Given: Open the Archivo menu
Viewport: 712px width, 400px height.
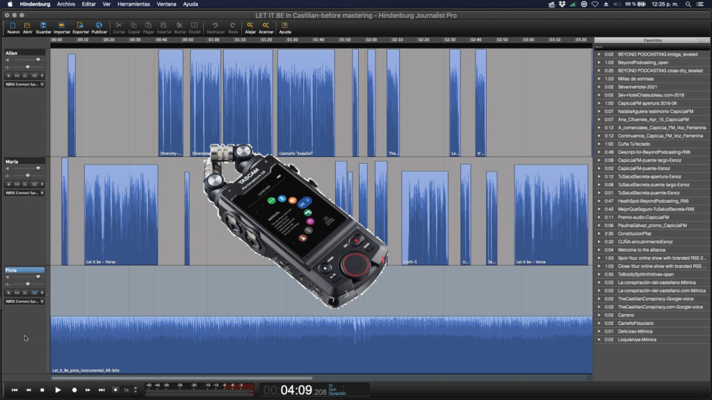Looking at the screenshot, I should tap(66, 4).
